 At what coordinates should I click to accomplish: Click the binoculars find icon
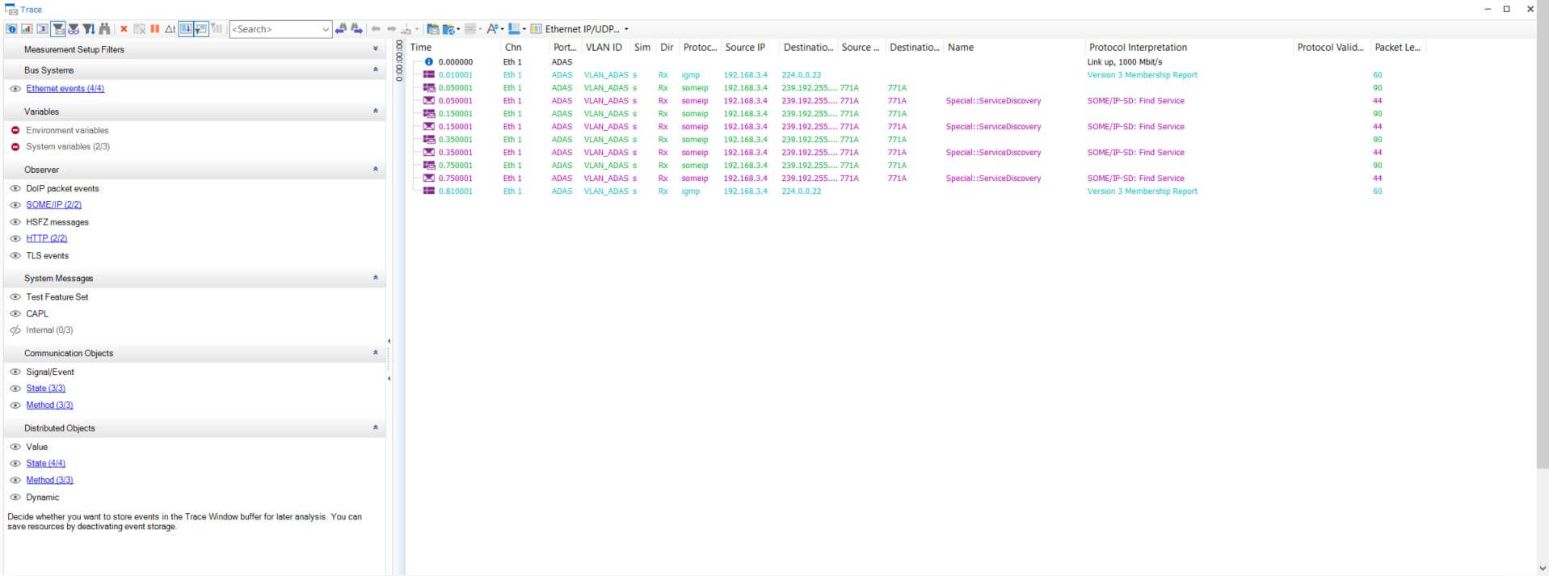104,29
